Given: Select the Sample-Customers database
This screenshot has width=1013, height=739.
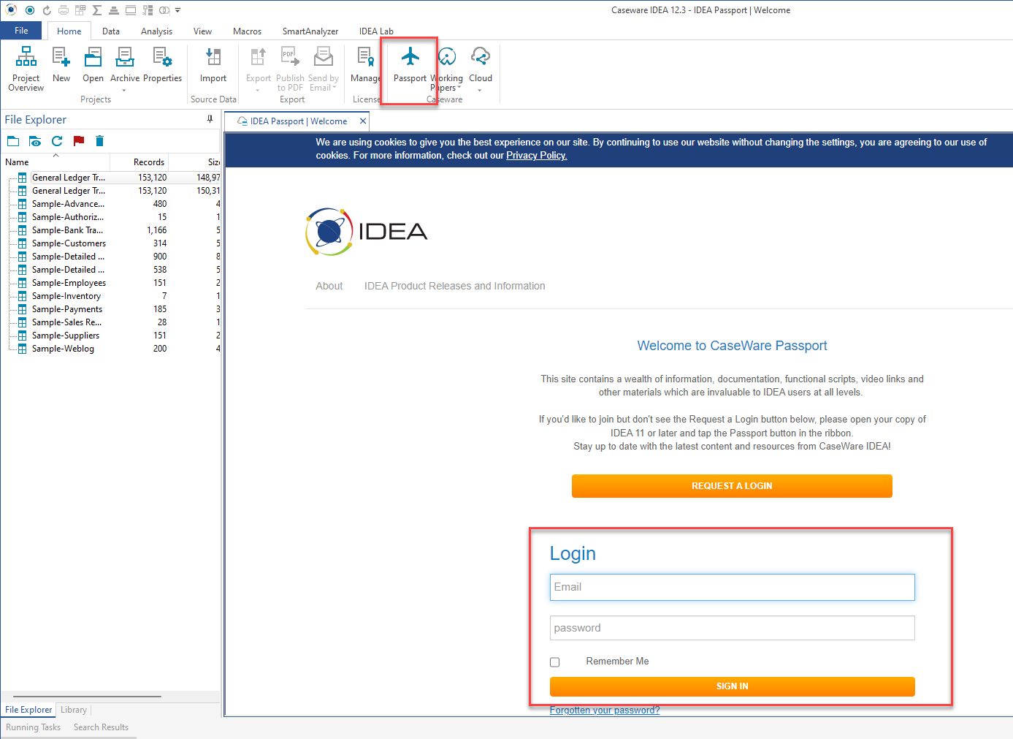Looking at the screenshot, I should pyautogui.click(x=69, y=243).
